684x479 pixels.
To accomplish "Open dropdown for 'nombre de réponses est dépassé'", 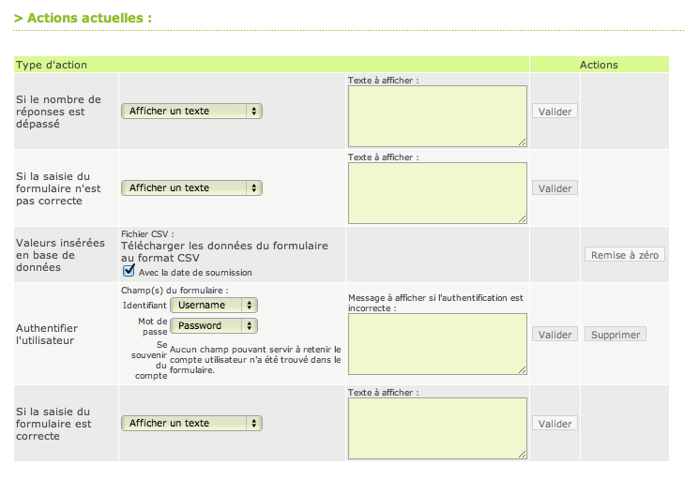I will (x=191, y=111).
